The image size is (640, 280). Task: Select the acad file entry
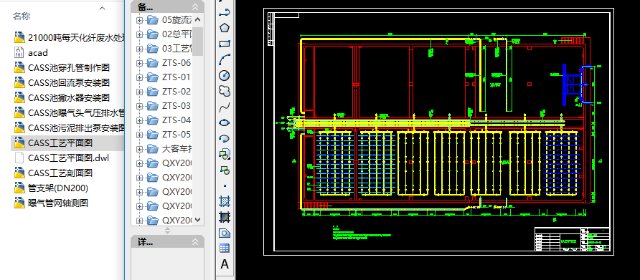pyautogui.click(x=38, y=52)
